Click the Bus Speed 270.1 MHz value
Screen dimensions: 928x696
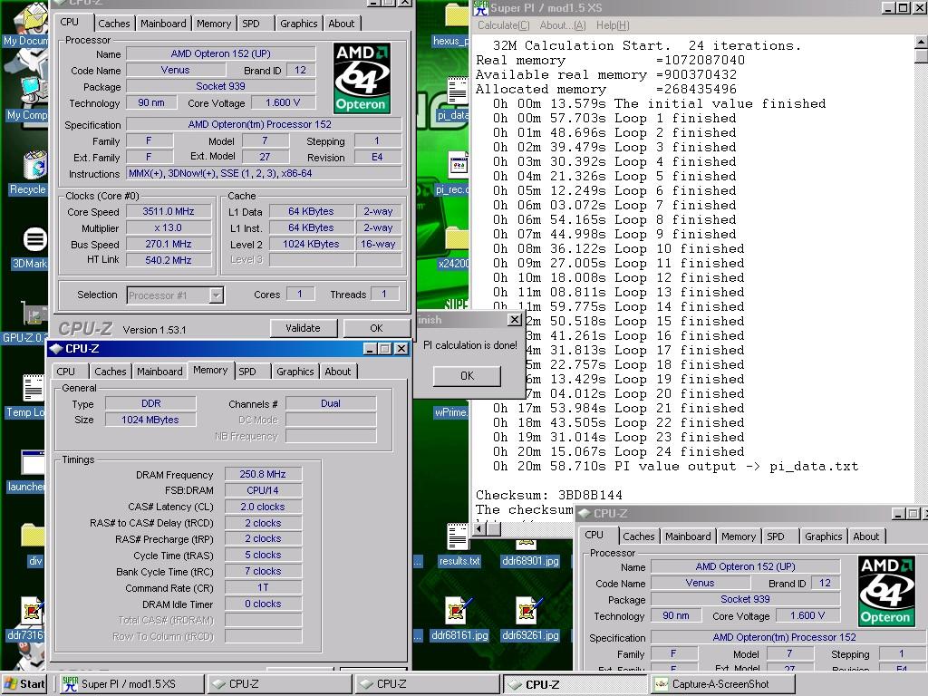coord(168,244)
